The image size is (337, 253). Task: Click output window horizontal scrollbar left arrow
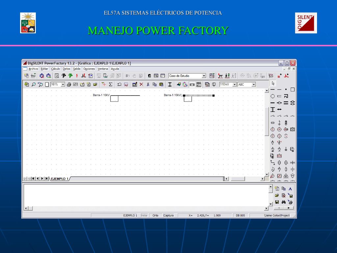pos(26,208)
